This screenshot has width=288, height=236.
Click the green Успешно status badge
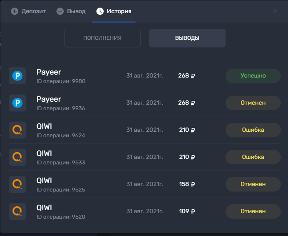(253, 76)
